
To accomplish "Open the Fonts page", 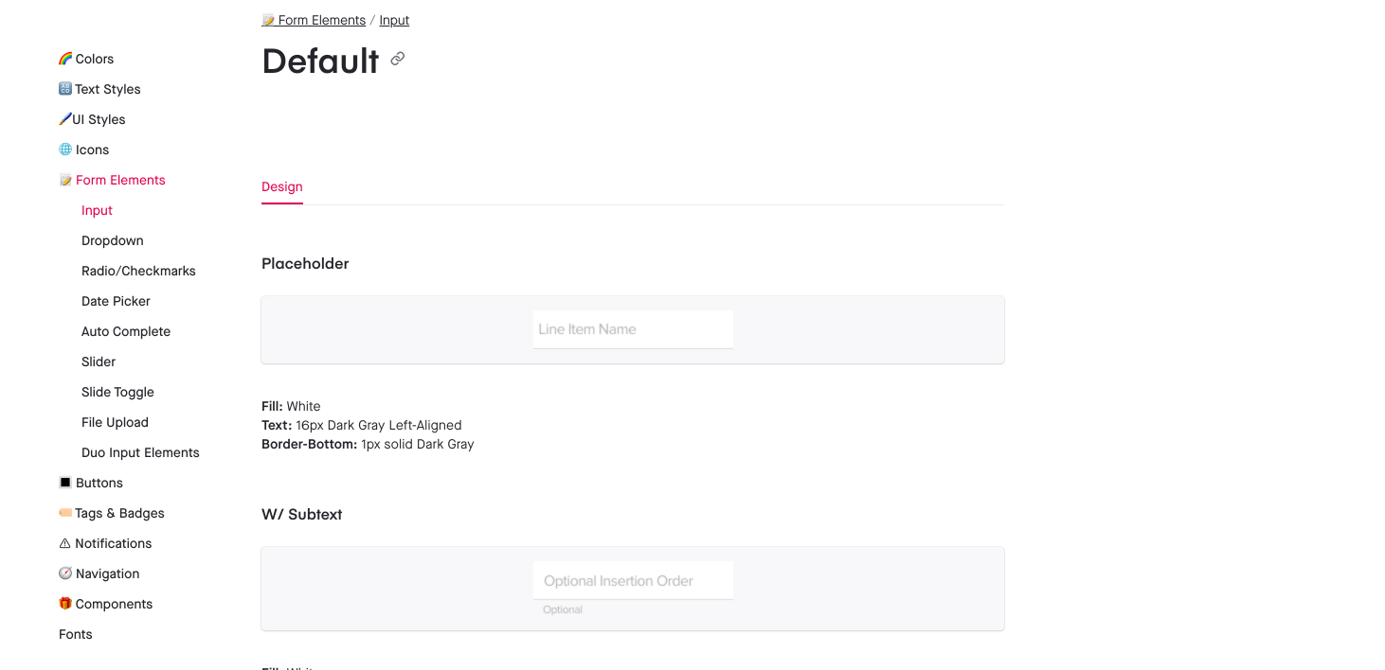I will (76, 634).
